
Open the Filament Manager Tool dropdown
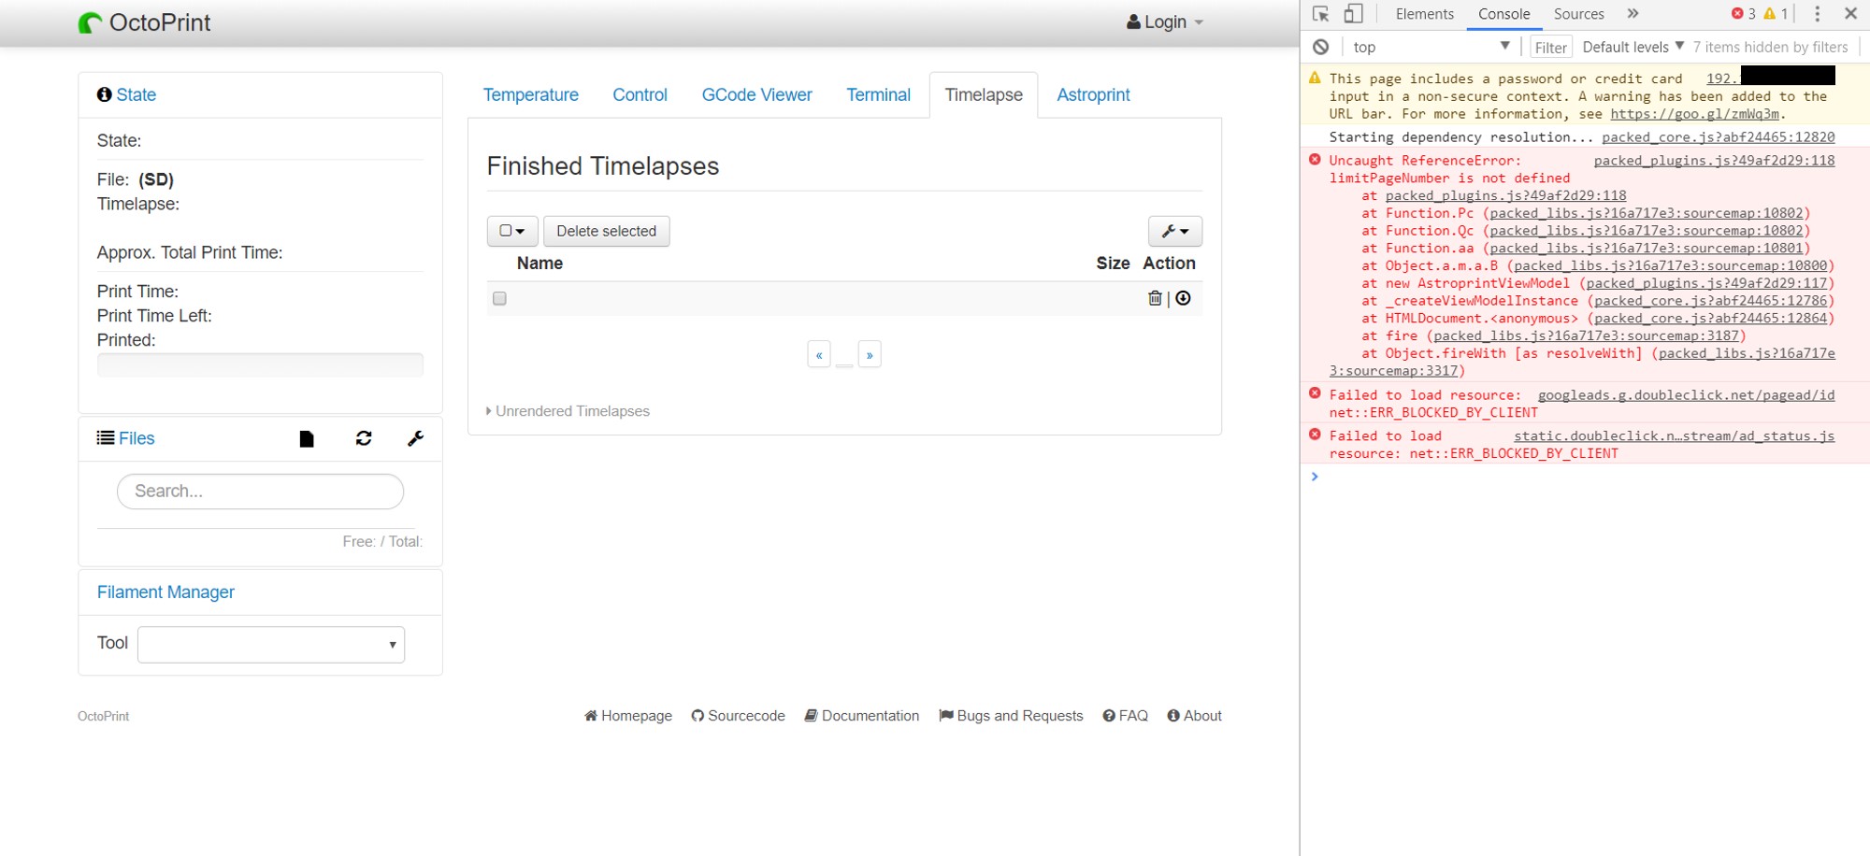point(271,644)
